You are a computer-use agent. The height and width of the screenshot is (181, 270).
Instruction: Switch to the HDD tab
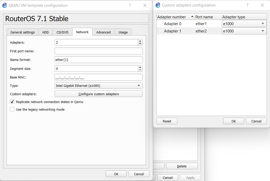(x=46, y=32)
